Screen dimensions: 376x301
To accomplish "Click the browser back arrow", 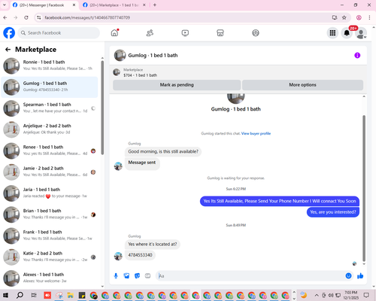I will click(x=5, y=17).
